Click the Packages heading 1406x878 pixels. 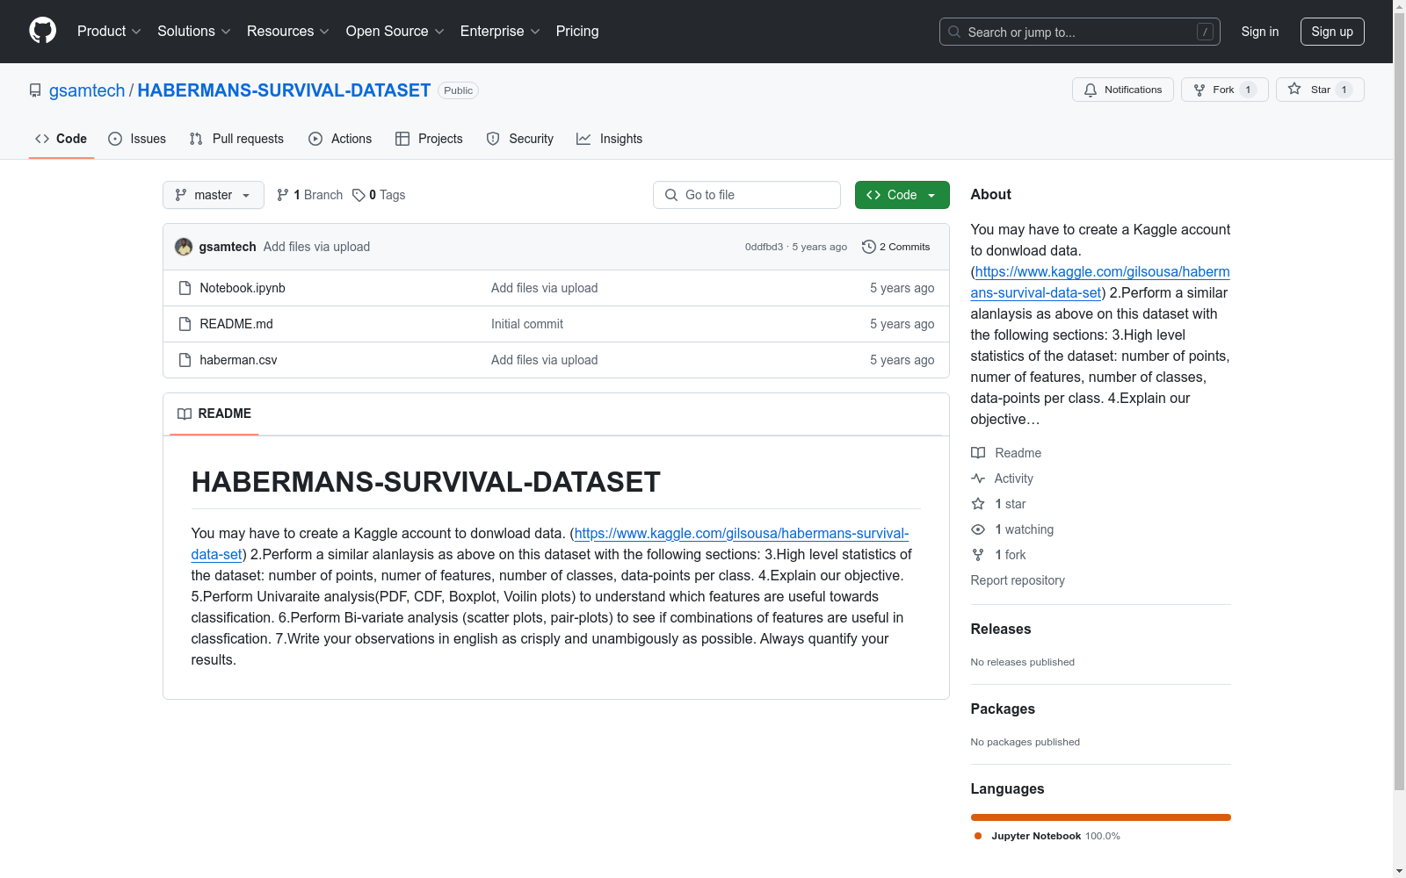pyautogui.click(x=1003, y=709)
